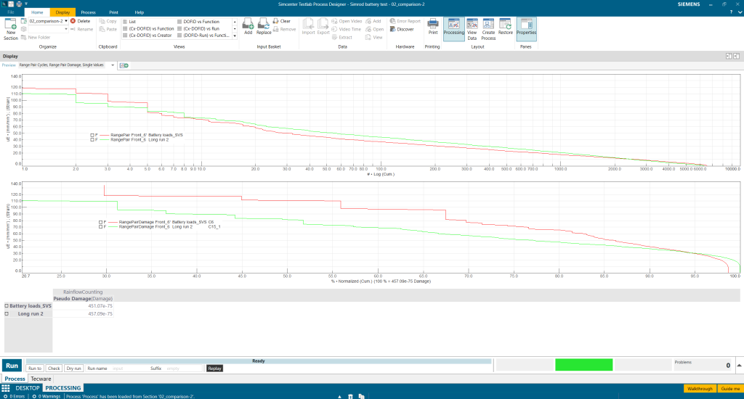744x399 pixels.
Task: Click the Replay button
Action: click(214, 369)
